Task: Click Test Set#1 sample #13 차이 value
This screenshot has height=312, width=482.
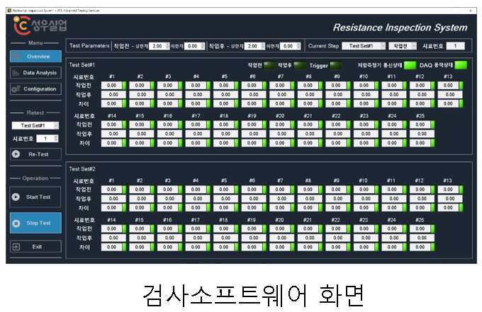Action: coord(448,104)
